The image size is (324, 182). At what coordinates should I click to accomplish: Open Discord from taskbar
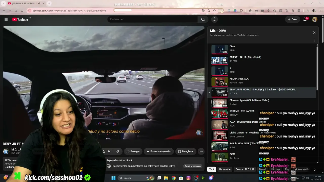tap(211, 178)
